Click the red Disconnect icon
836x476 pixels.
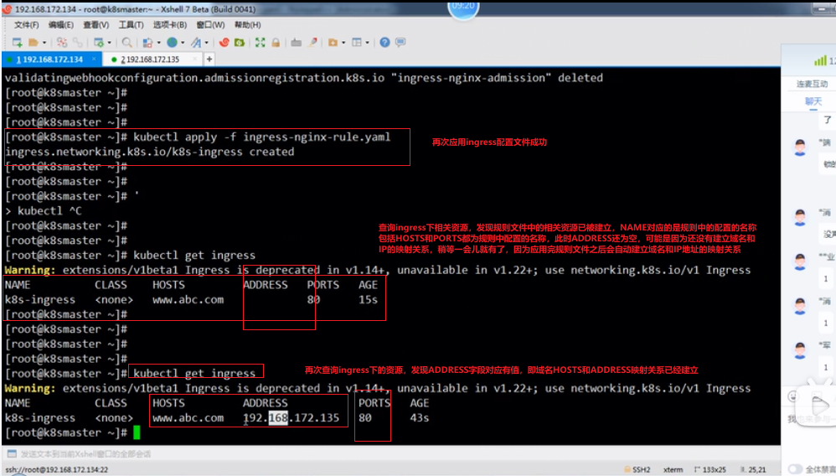point(62,42)
